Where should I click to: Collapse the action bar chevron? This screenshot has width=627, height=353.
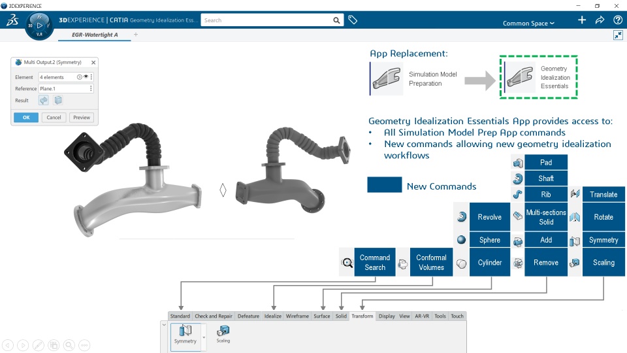(164, 325)
